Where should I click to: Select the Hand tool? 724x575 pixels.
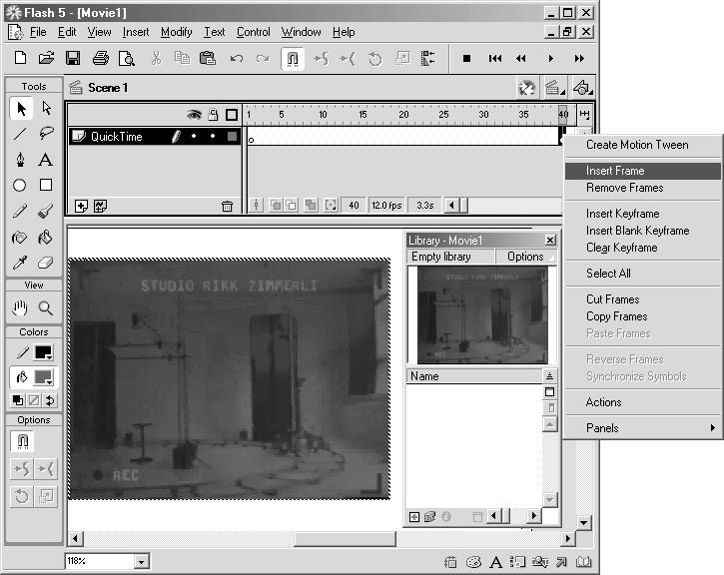20,307
